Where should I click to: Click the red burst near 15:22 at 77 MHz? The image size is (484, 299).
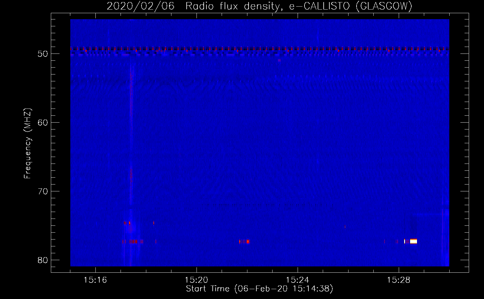(x=244, y=241)
